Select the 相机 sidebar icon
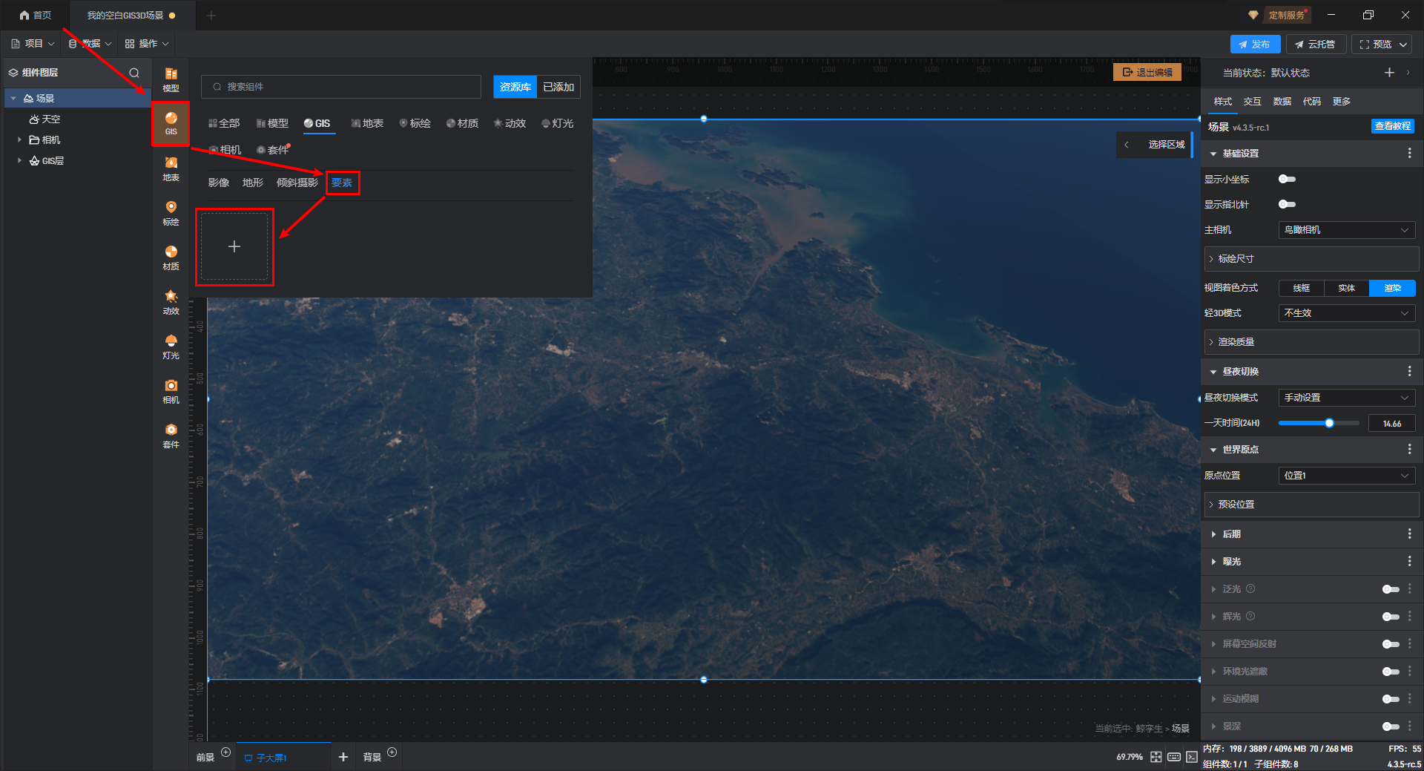This screenshot has width=1424, height=771. pos(171,391)
